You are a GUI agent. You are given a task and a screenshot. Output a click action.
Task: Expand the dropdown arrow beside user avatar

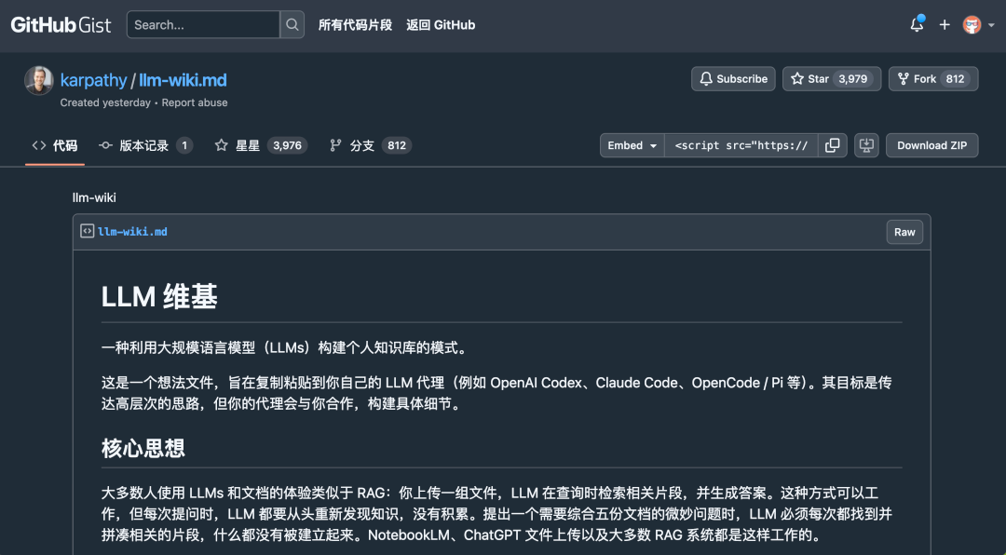991,26
